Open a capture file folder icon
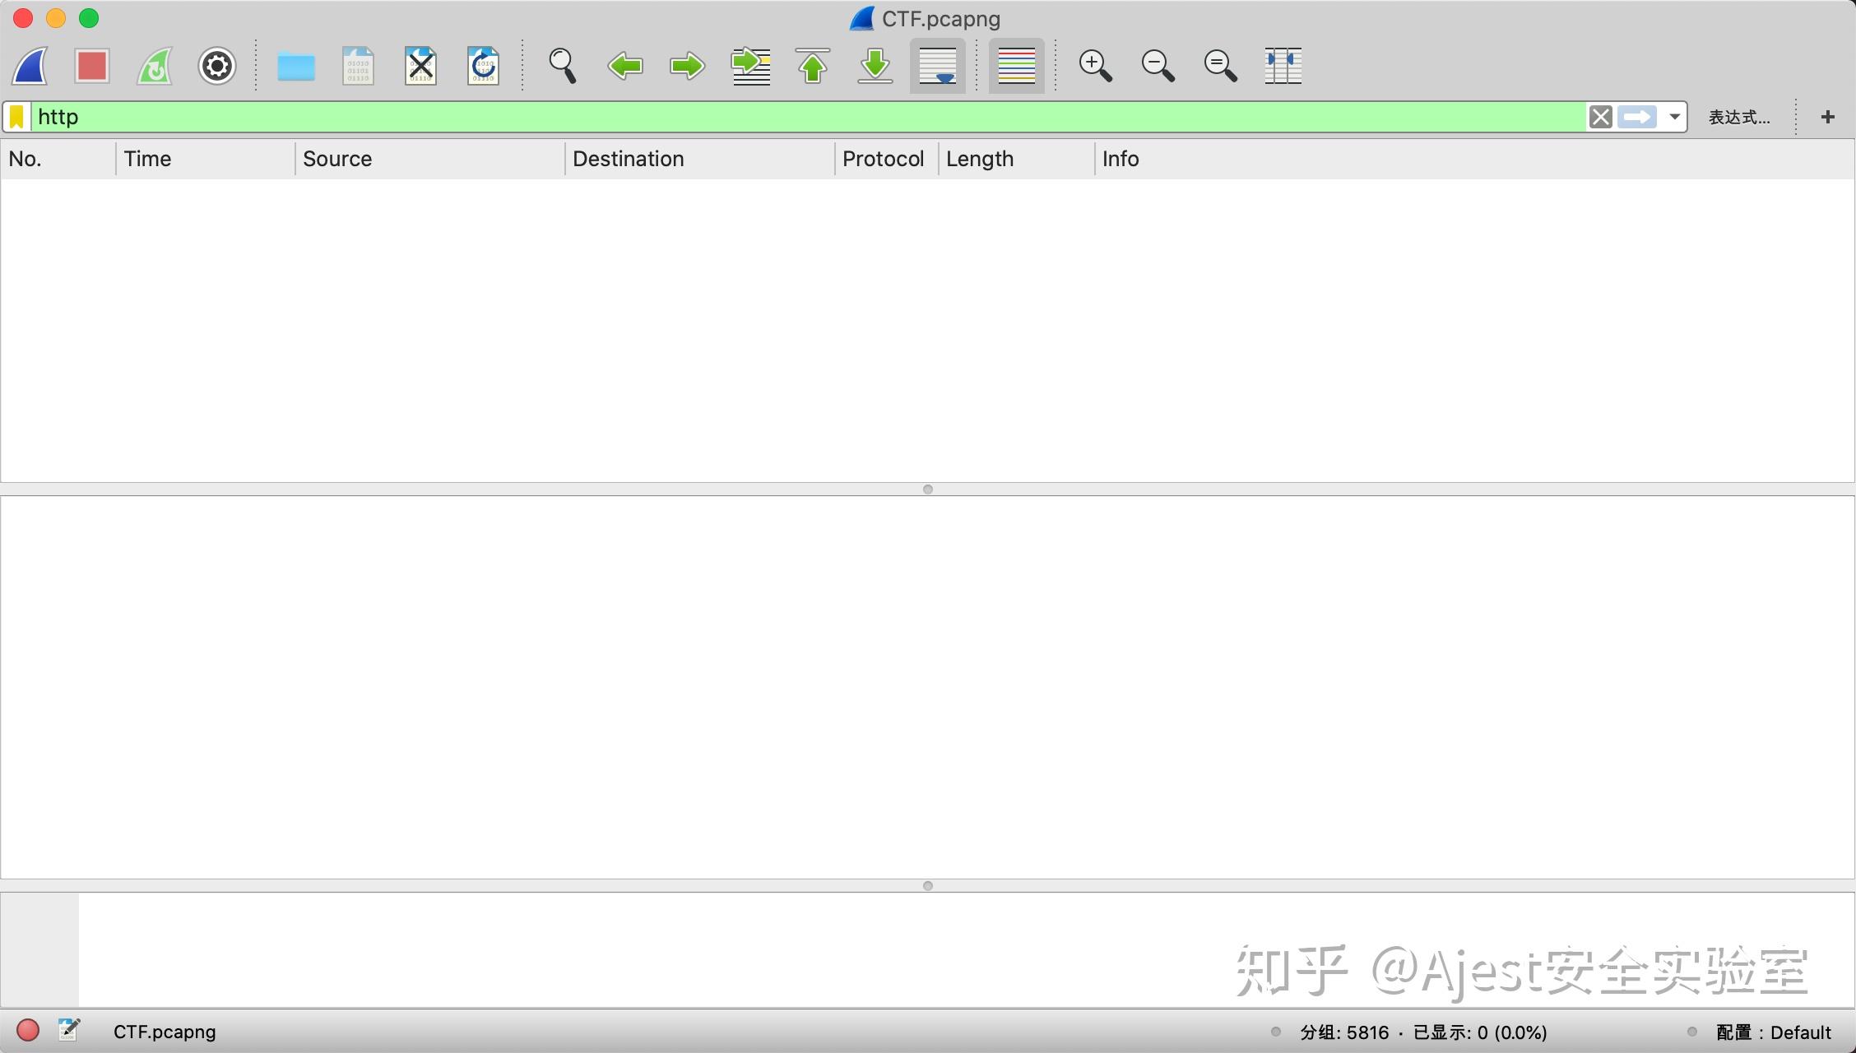Image resolution: width=1856 pixels, height=1053 pixels. (x=296, y=66)
